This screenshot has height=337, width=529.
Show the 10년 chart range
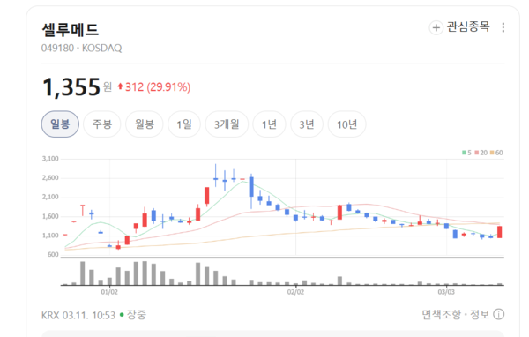click(x=346, y=124)
